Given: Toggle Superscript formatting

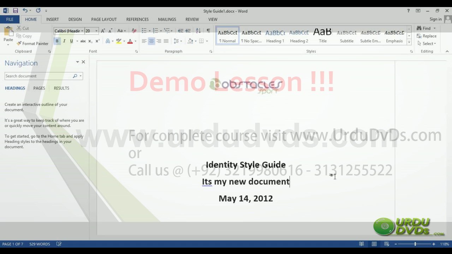Looking at the screenshot, I should tap(97, 41).
